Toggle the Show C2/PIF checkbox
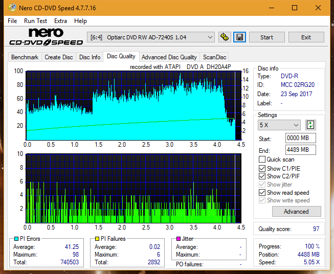The width and height of the screenshot is (334, 274). [x=262, y=176]
